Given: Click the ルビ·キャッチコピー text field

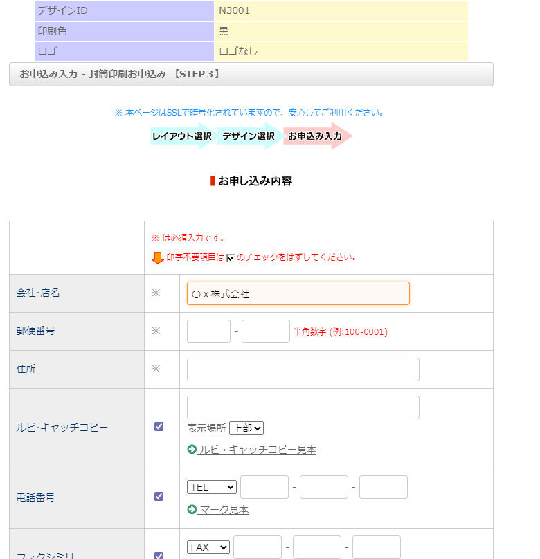Looking at the screenshot, I should tap(303, 407).
